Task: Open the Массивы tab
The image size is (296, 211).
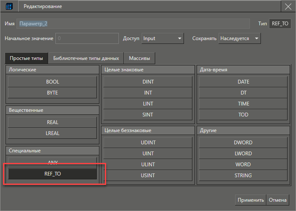Action: [139, 58]
